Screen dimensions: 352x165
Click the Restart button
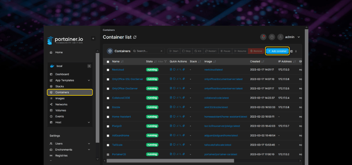[x=210, y=51]
